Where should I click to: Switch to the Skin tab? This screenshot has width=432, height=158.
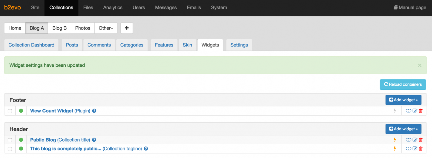coord(187,45)
